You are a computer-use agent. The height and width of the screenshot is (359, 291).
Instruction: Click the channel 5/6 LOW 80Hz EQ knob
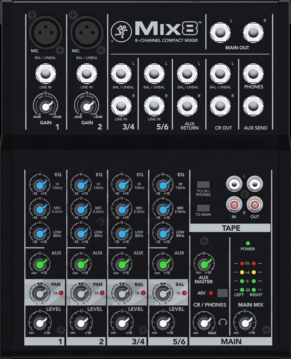point(163,233)
